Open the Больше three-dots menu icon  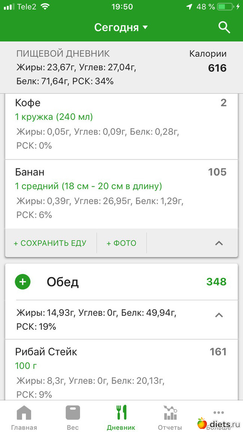[x=218, y=413]
